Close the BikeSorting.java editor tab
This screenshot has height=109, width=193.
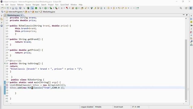click(x=21, y=15)
